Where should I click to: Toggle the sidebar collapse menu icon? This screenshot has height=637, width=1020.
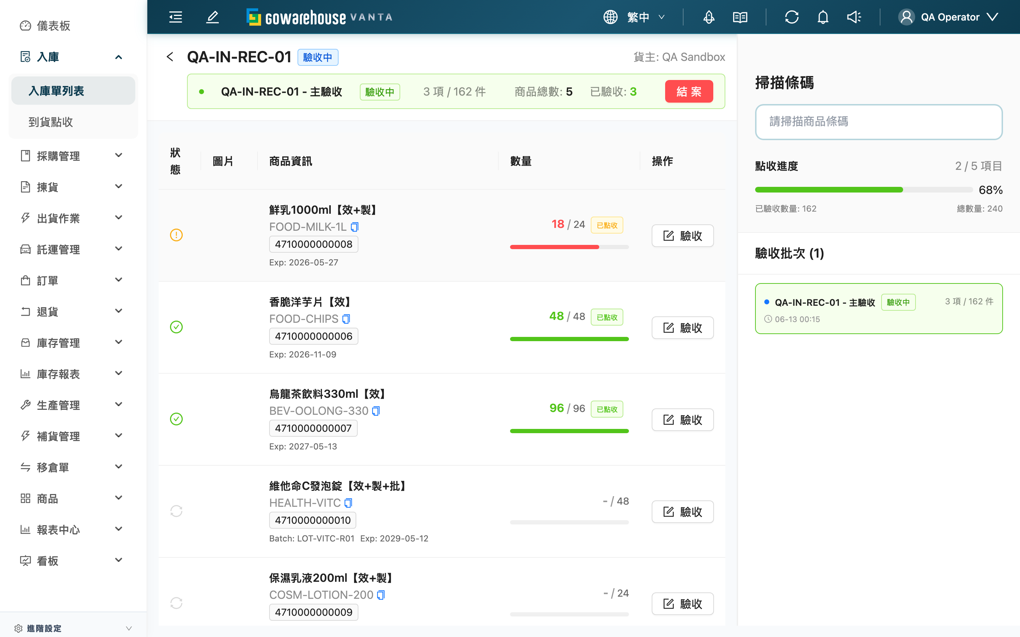pyautogui.click(x=175, y=17)
